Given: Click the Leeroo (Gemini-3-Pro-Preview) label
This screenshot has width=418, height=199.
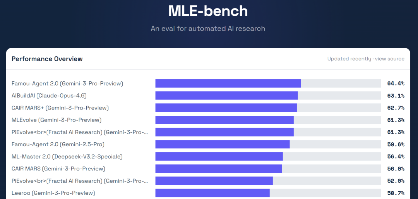Looking at the screenshot, I should pyautogui.click(x=53, y=193).
